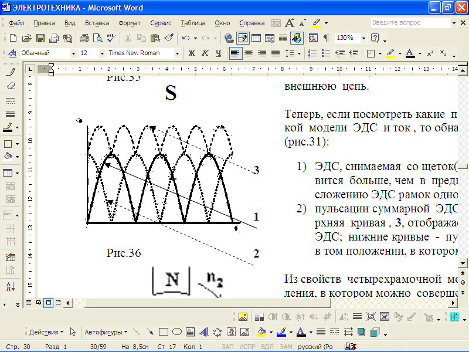Run spelling and grammar check
469x352 pixels.
tap(111, 38)
